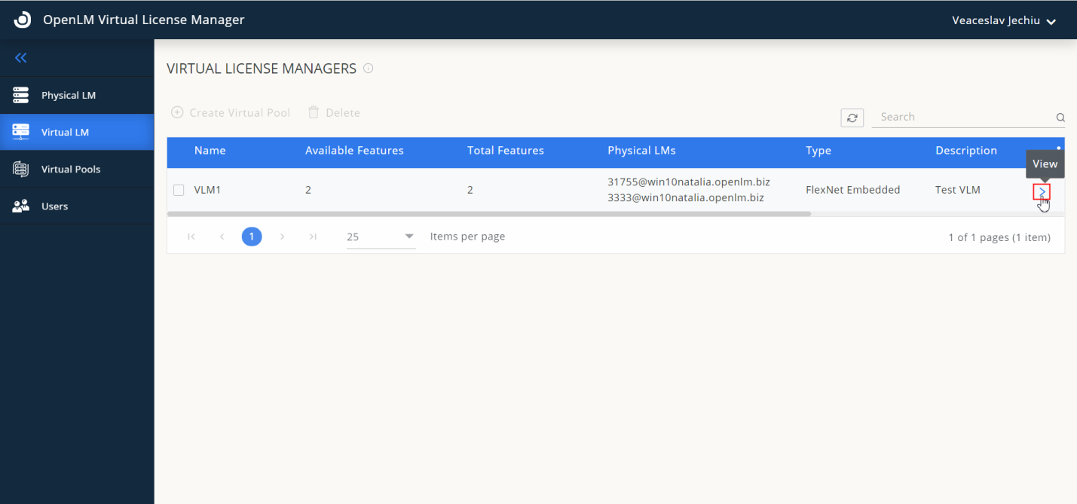Click the search magnifier icon

[1060, 118]
